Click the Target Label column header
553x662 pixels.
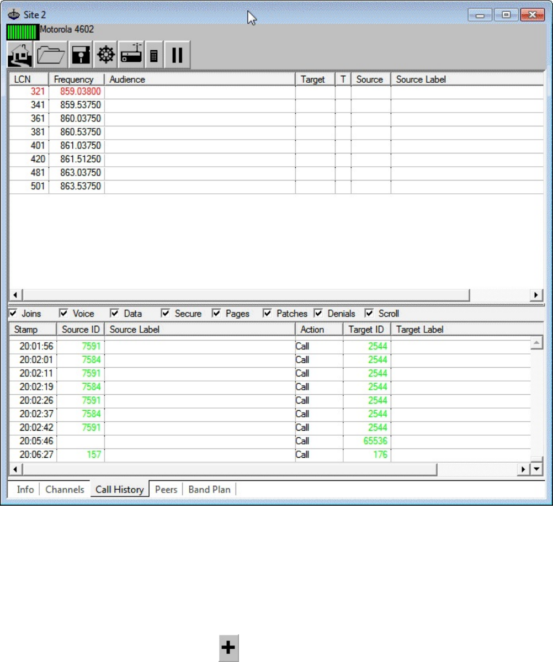coord(467,329)
